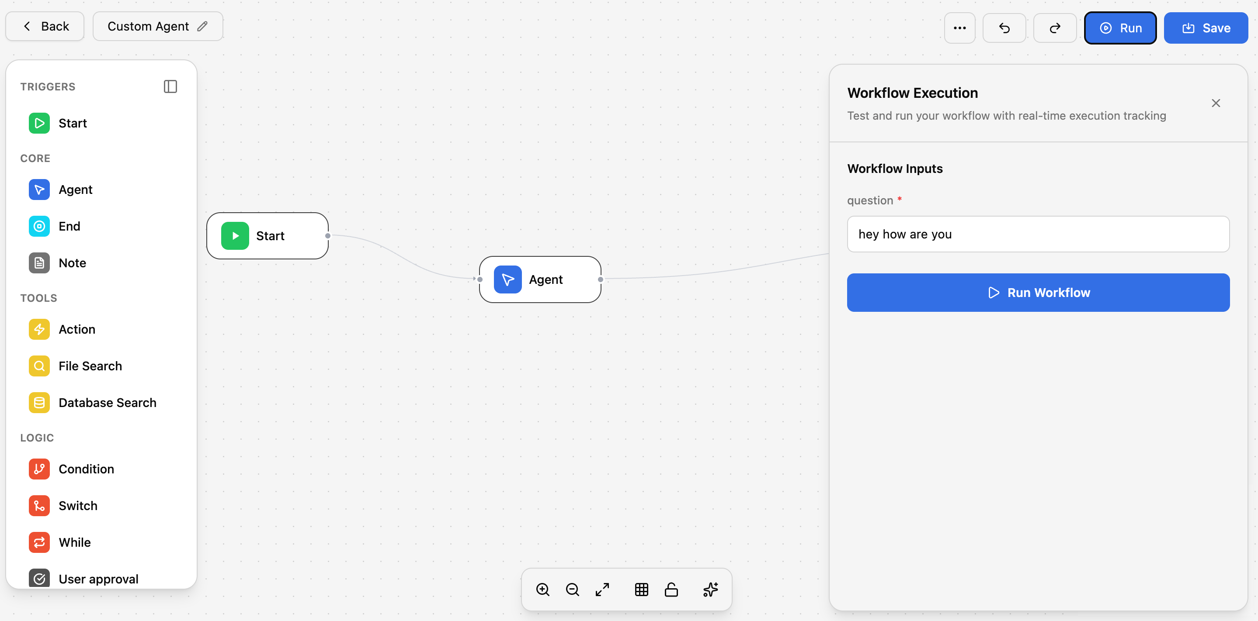1258x621 pixels.
Task: Toggle the canvas lock icon
Action: pyautogui.click(x=671, y=589)
